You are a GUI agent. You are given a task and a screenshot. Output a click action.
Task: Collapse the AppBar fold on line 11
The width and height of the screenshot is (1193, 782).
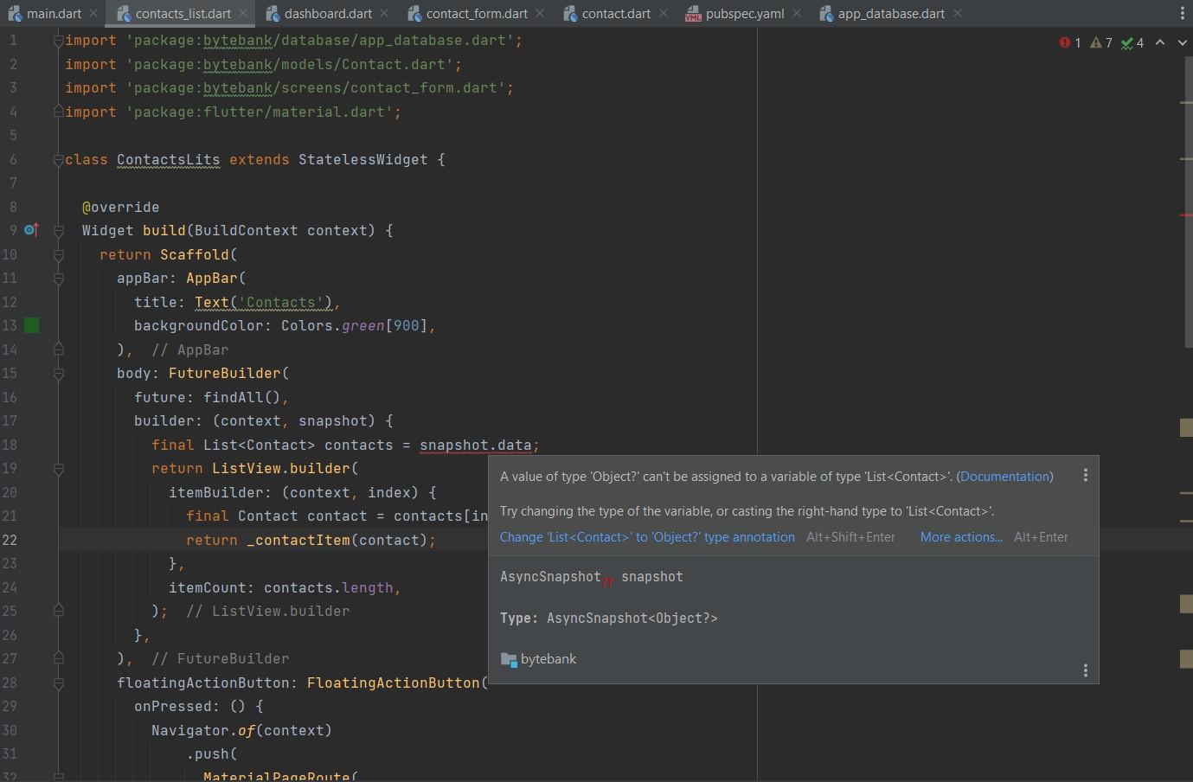[x=58, y=279]
